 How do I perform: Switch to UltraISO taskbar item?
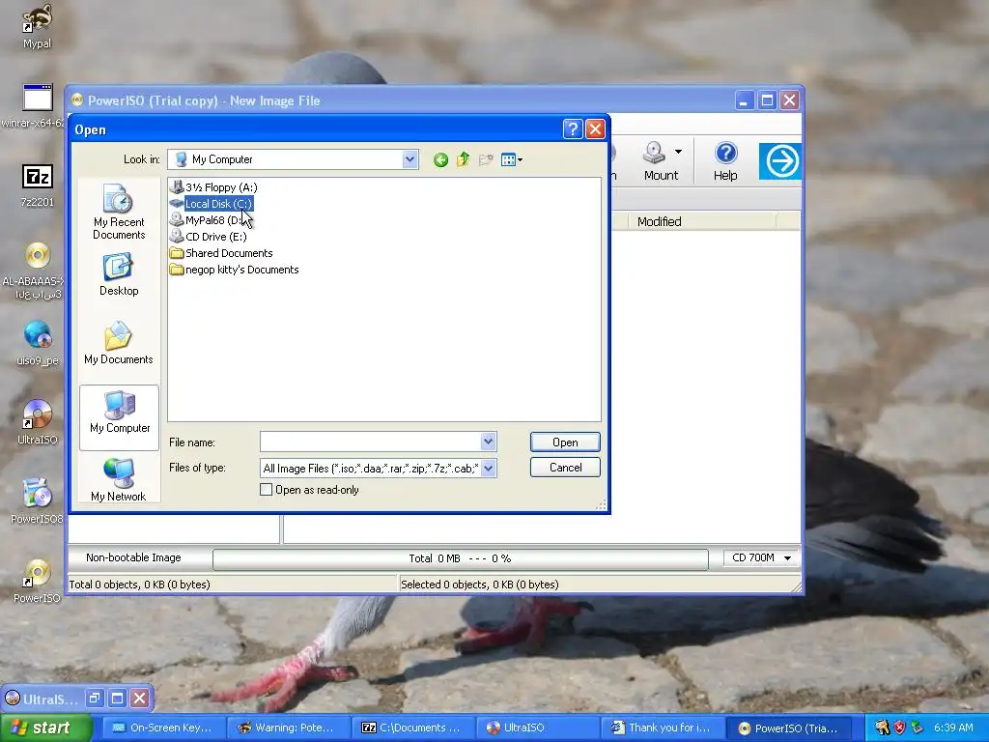click(x=537, y=728)
